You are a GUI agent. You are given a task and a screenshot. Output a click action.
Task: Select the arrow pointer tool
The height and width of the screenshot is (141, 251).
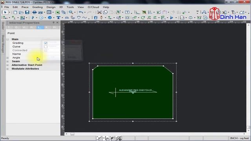coord(5,12)
